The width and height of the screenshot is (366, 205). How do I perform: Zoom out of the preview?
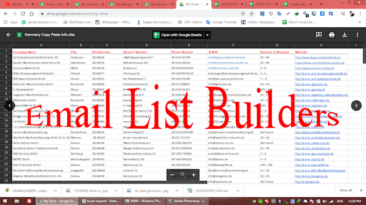(172, 175)
